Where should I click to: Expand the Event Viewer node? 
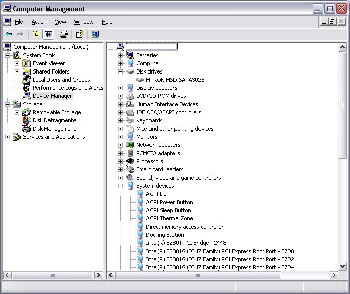click(17, 64)
